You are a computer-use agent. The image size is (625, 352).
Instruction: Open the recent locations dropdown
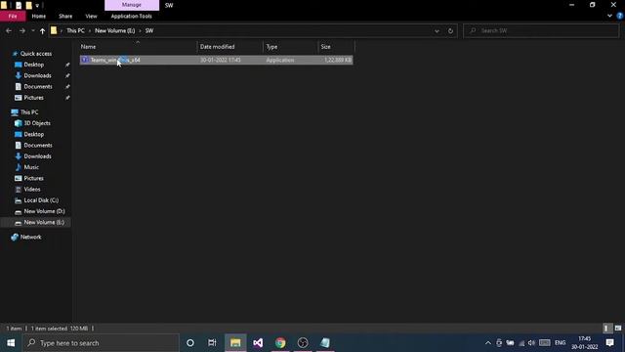pos(32,30)
